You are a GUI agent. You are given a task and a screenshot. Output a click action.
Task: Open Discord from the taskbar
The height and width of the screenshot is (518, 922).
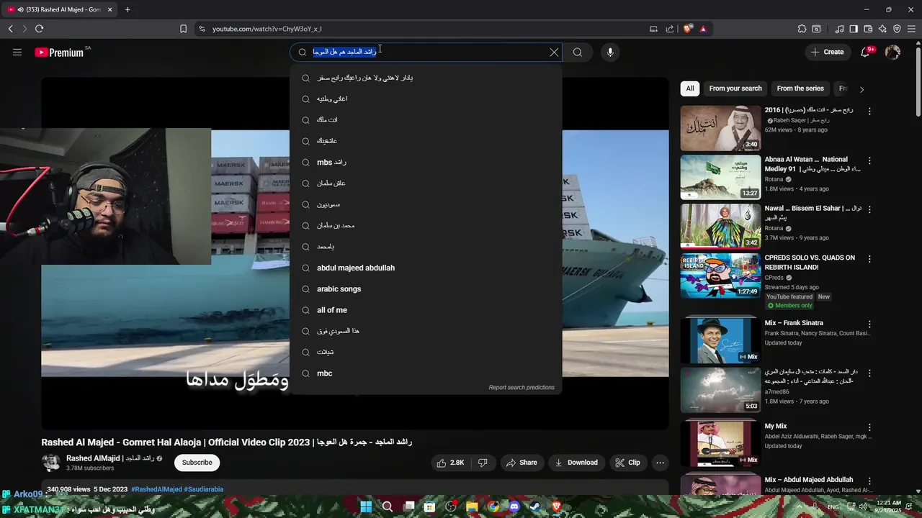click(514, 506)
